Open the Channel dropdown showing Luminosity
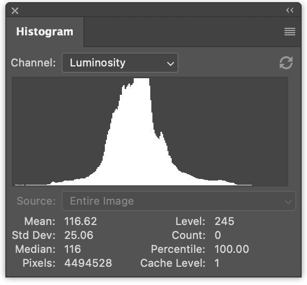Image resolution: width=307 pixels, height=285 pixels. click(x=120, y=63)
